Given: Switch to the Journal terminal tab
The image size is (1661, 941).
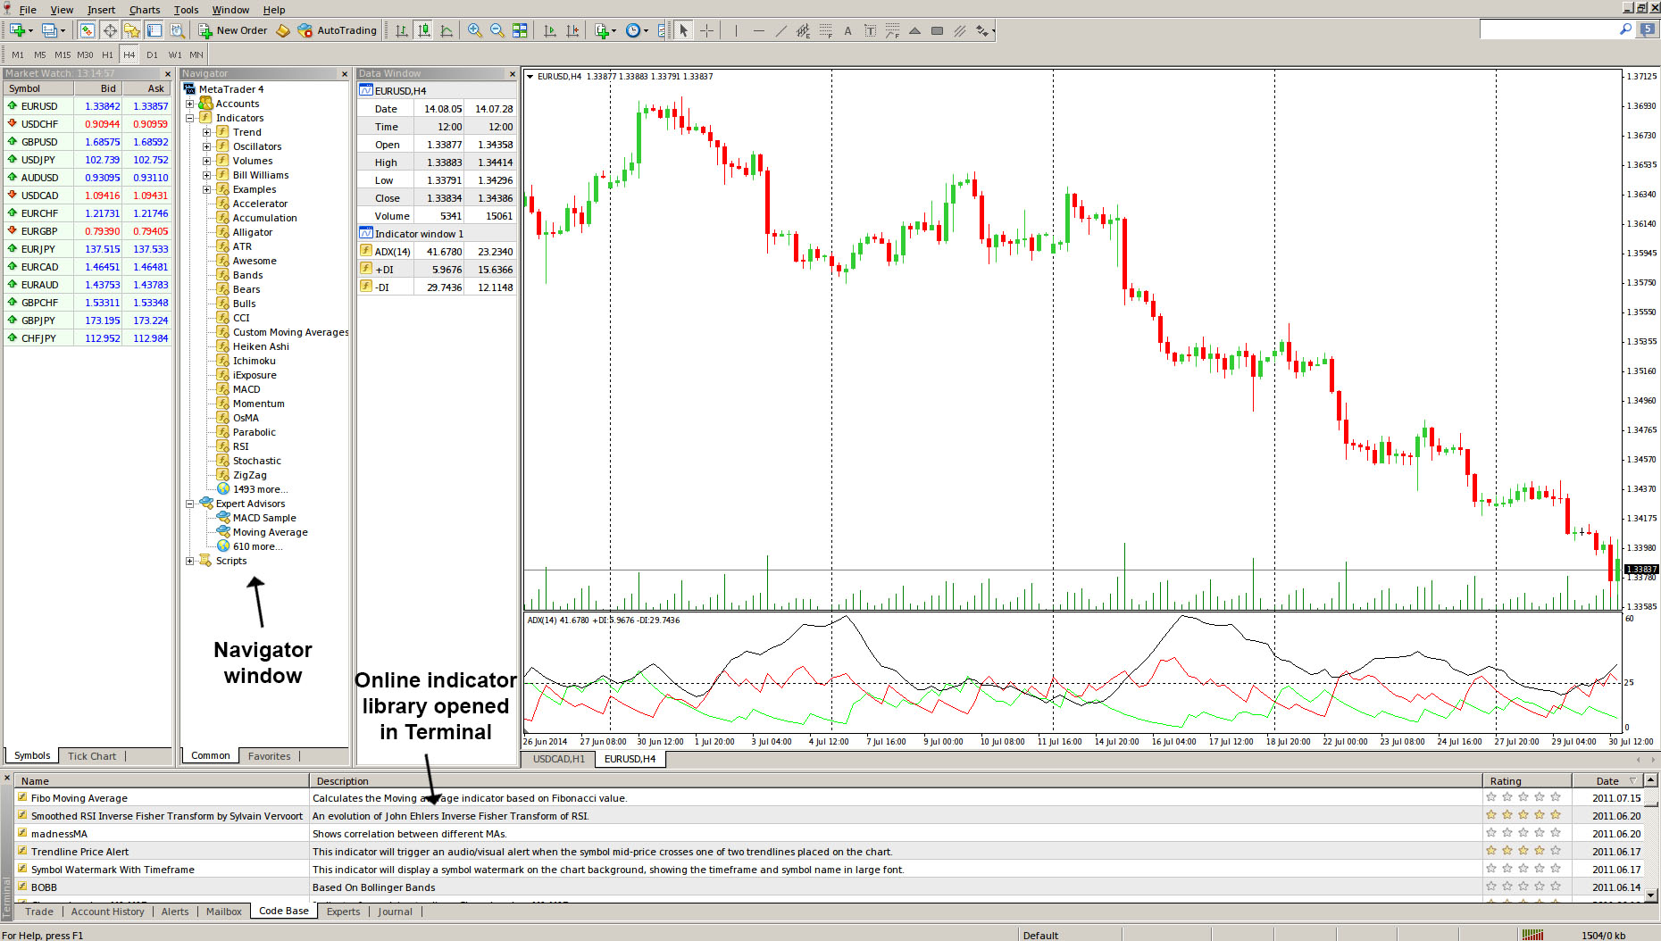Looking at the screenshot, I should coord(395,912).
